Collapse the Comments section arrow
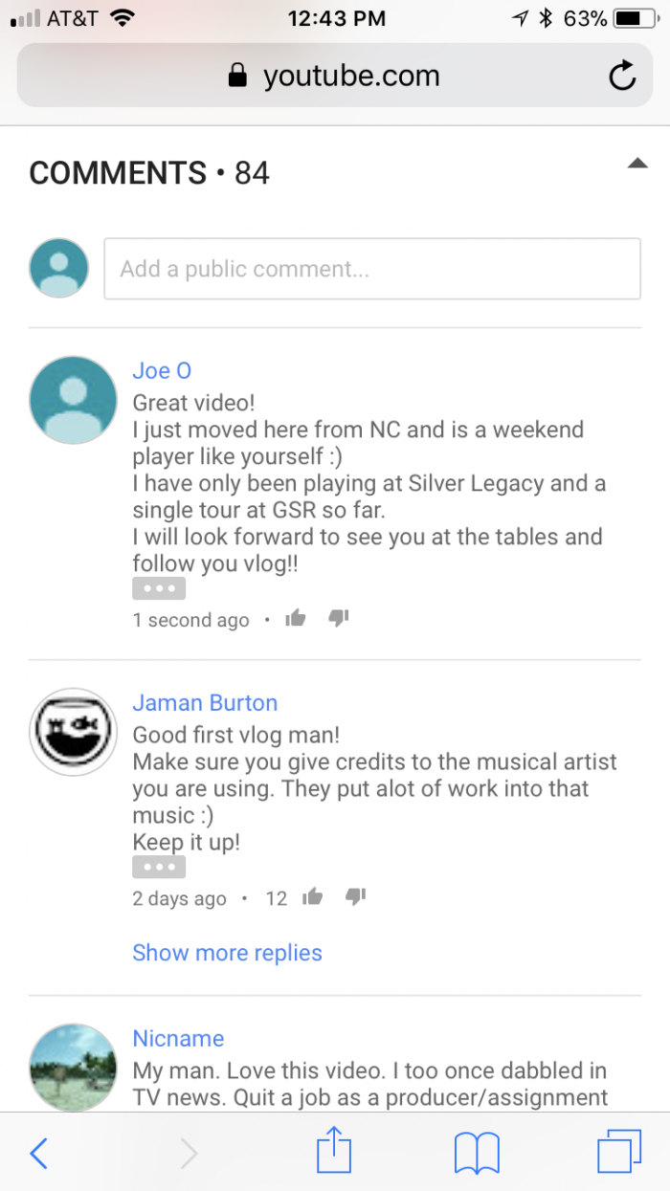Viewport: 670px width, 1191px height. (x=637, y=164)
